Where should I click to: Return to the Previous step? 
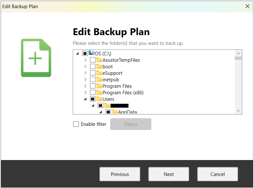coord(120,174)
